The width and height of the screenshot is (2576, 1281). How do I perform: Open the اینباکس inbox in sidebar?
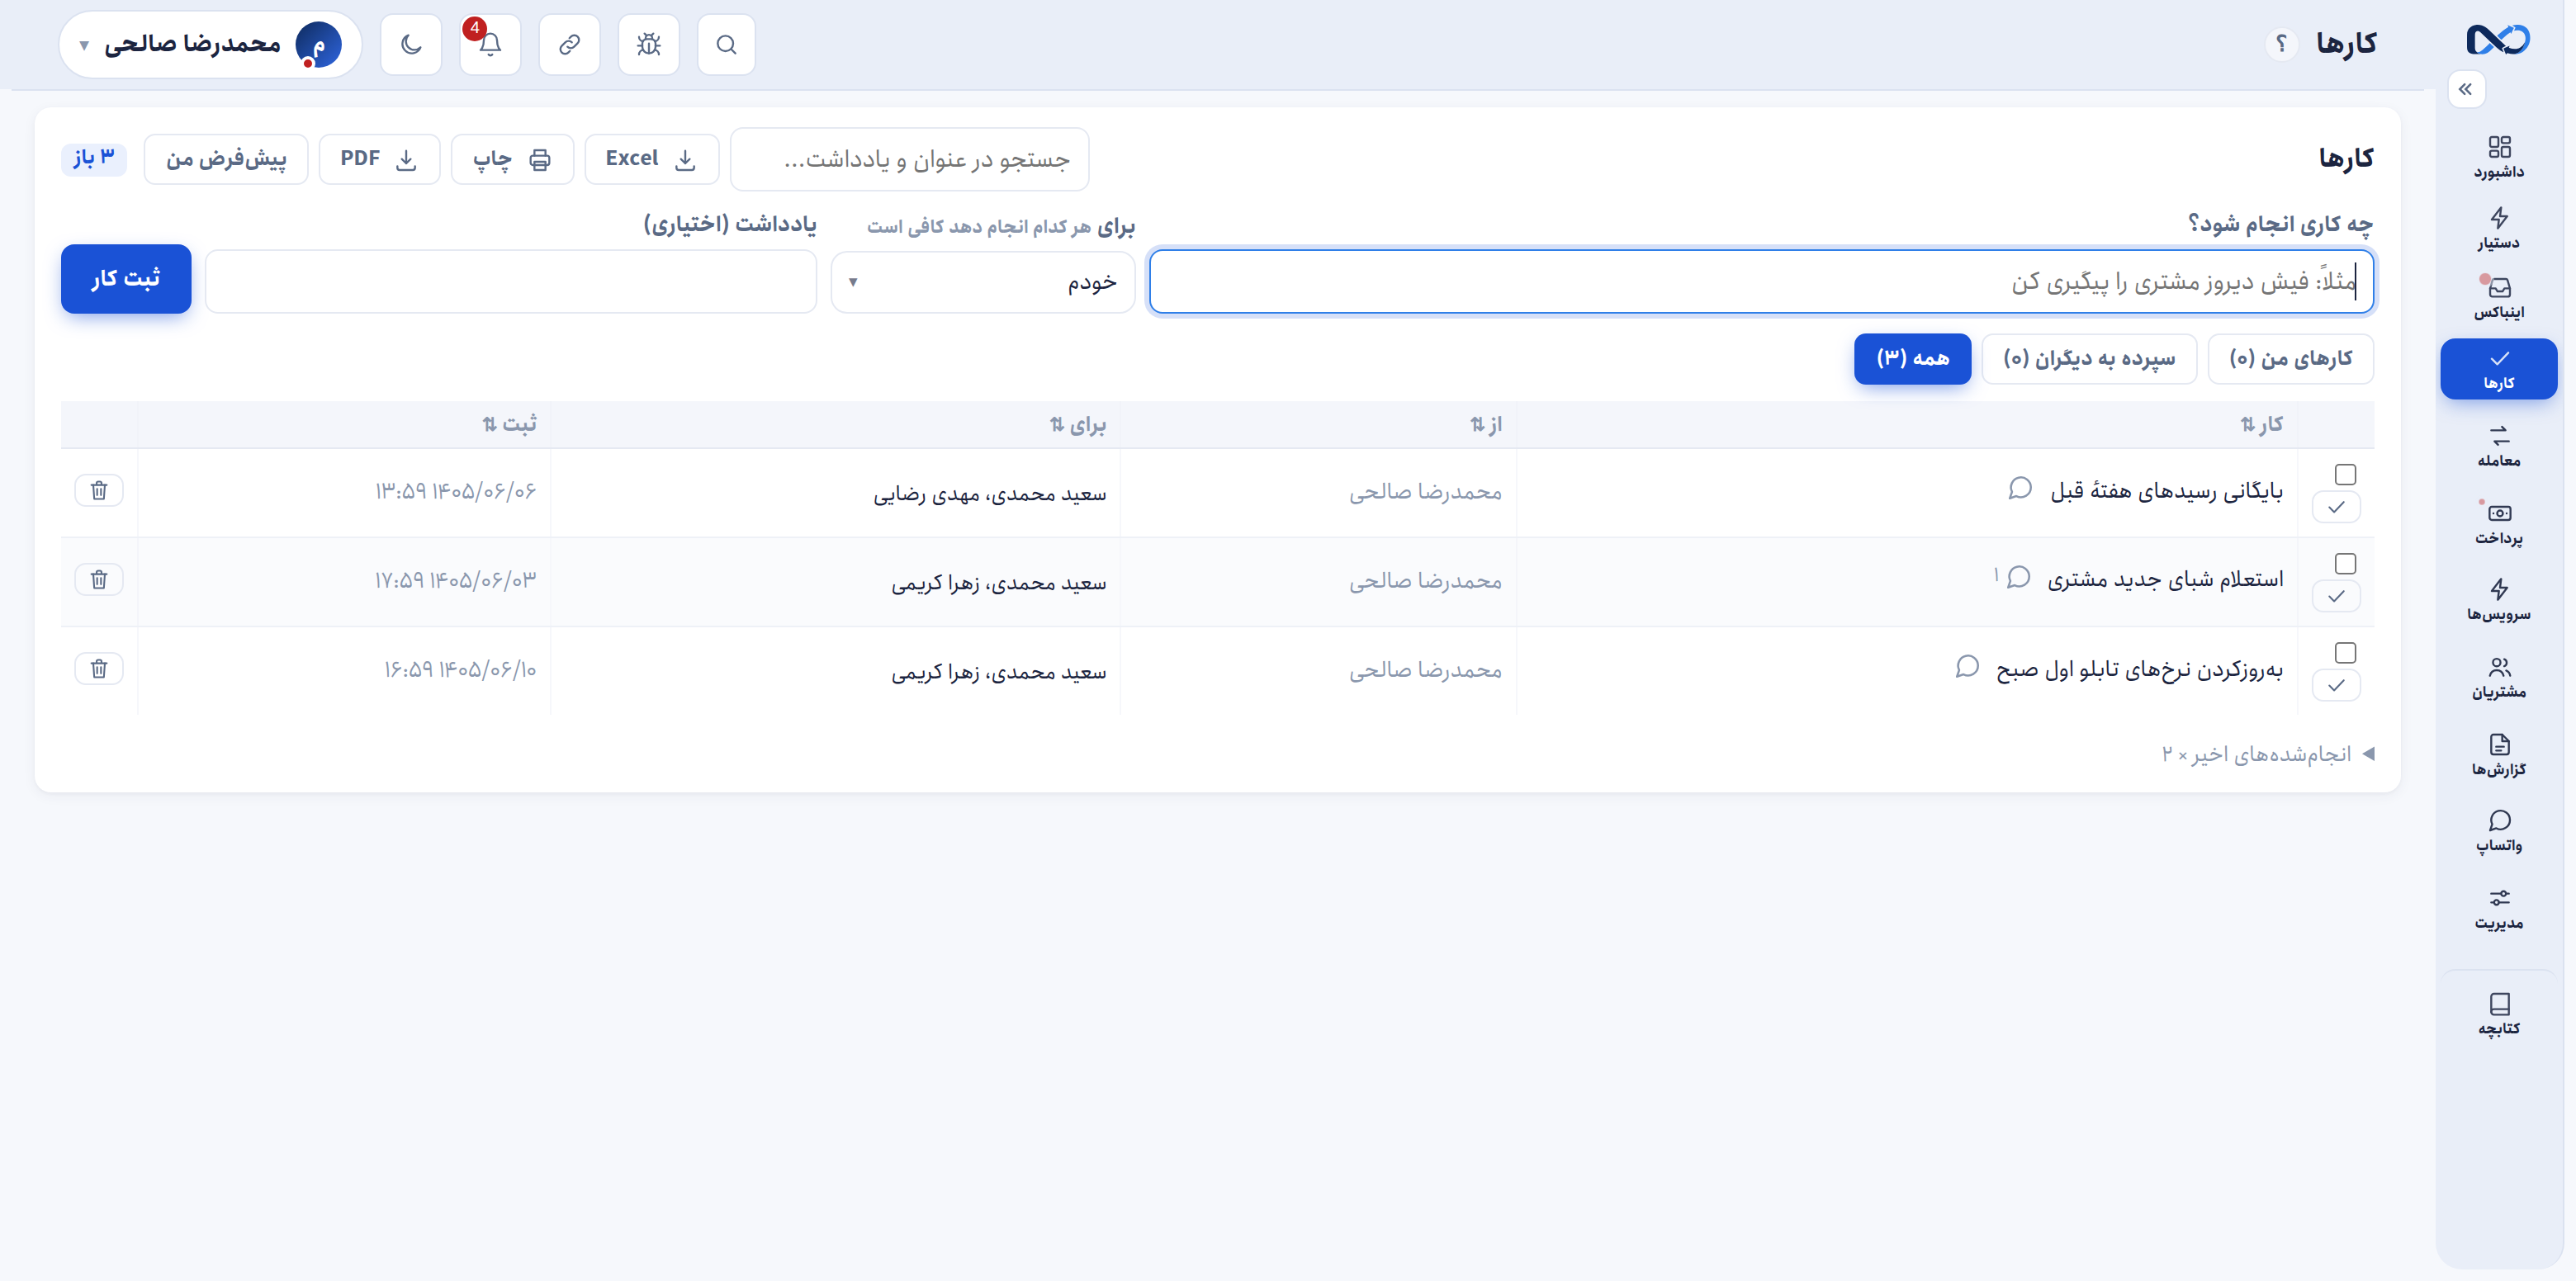coord(2498,298)
